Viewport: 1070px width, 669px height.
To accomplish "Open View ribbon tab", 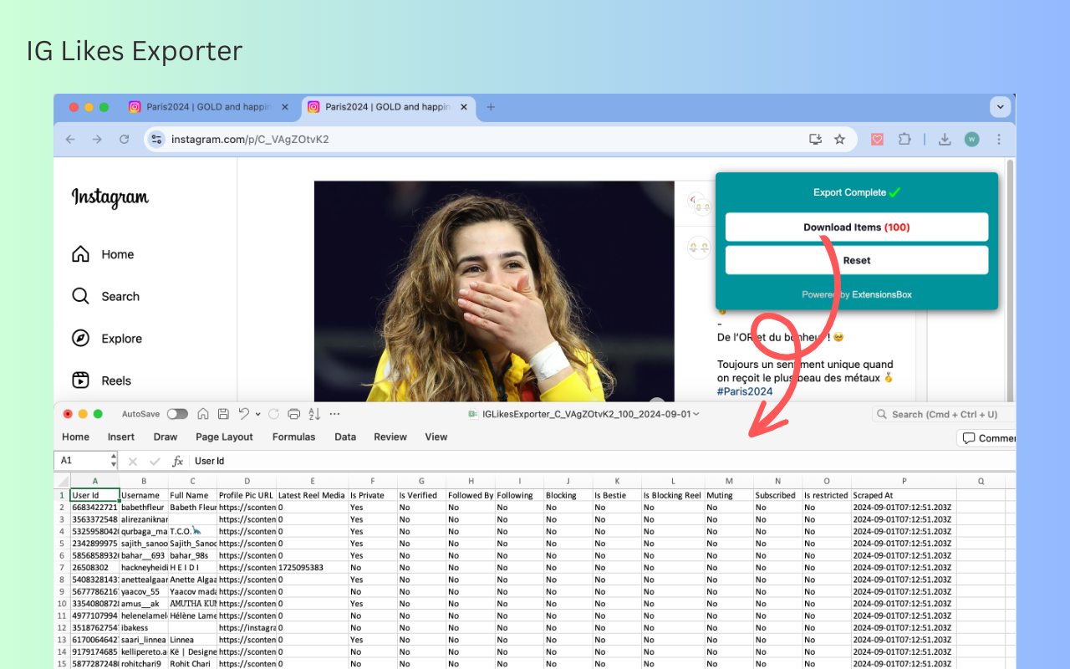I will pyautogui.click(x=436, y=437).
